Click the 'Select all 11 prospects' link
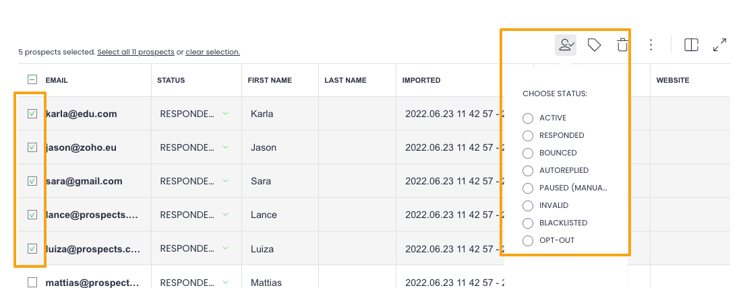Screen dimensions: 747x288 [136, 52]
